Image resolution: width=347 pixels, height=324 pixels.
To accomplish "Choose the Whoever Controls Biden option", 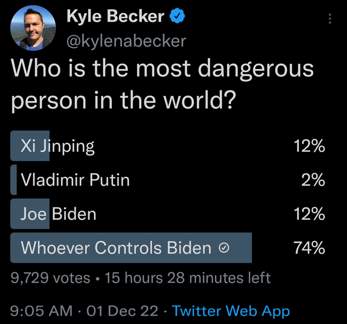I will pos(116,248).
